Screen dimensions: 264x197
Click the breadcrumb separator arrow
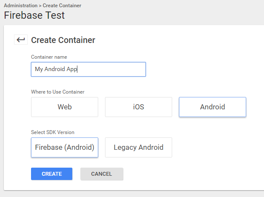(40, 6)
